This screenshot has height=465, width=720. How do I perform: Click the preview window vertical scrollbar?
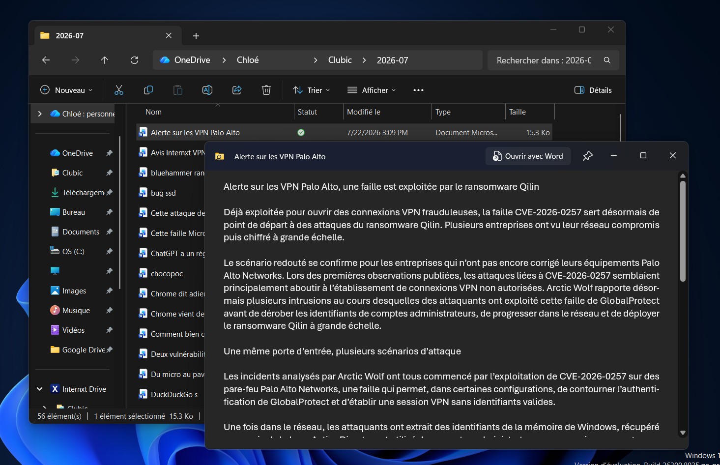pos(683,231)
